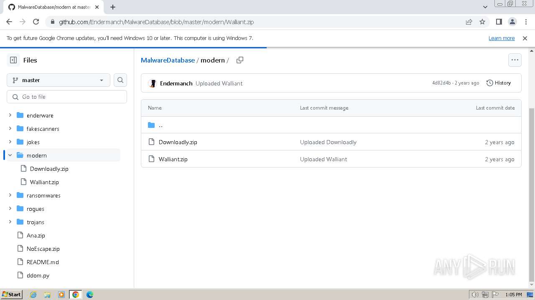Viewport: 535px width, 300px height.
Task: Select NoEscape.zip in the file tree
Action: pos(43,249)
